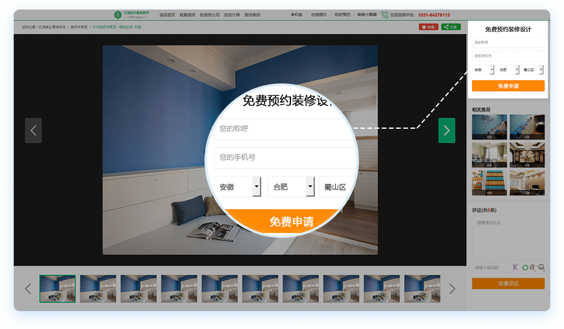
Task: Open 返回首页 in top menu
Action: coord(168,15)
